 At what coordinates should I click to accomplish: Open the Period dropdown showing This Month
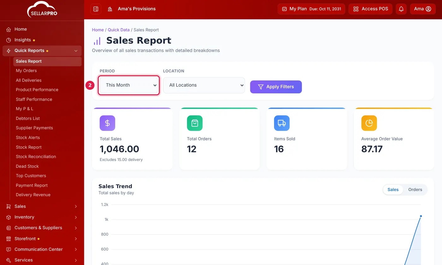click(129, 85)
